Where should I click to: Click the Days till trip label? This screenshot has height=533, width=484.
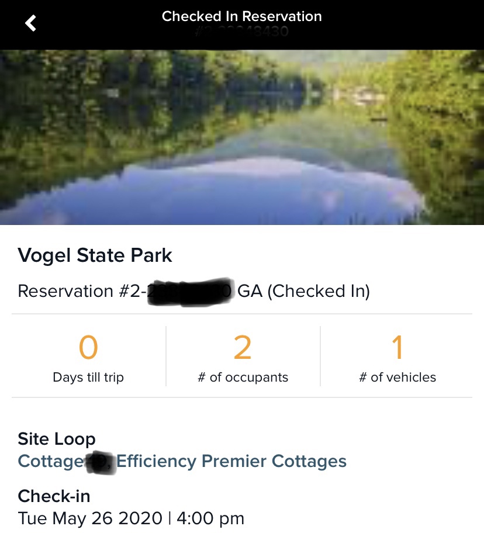pyautogui.click(x=88, y=378)
